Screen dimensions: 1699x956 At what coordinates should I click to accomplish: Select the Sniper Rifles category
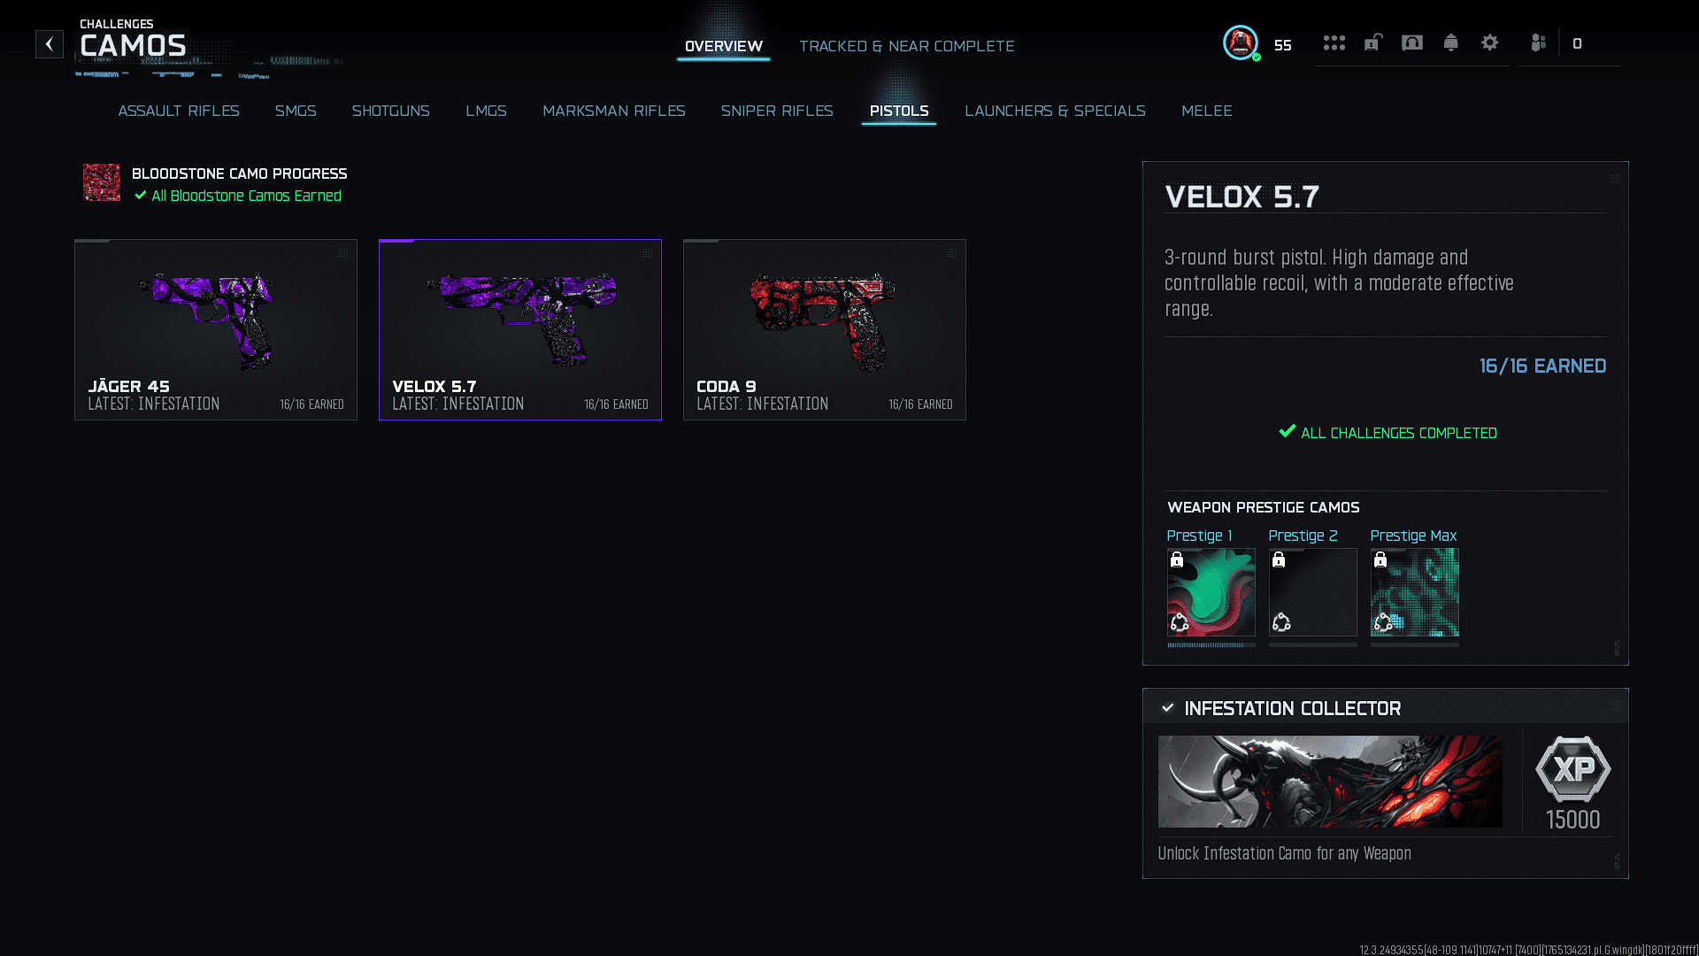(777, 111)
